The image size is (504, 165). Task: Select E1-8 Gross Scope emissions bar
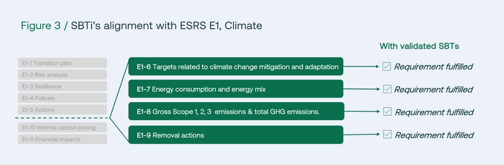pyautogui.click(x=236, y=112)
